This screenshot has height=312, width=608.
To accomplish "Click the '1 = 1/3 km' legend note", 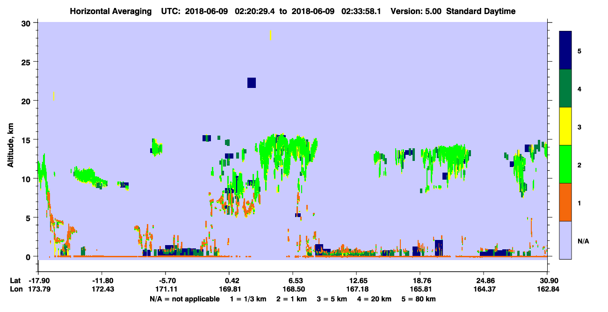I will [x=247, y=299].
